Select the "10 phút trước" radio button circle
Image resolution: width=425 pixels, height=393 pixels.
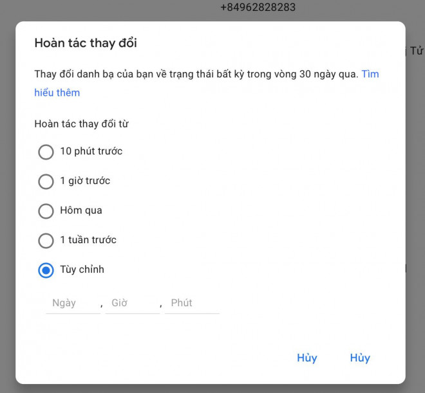click(46, 152)
